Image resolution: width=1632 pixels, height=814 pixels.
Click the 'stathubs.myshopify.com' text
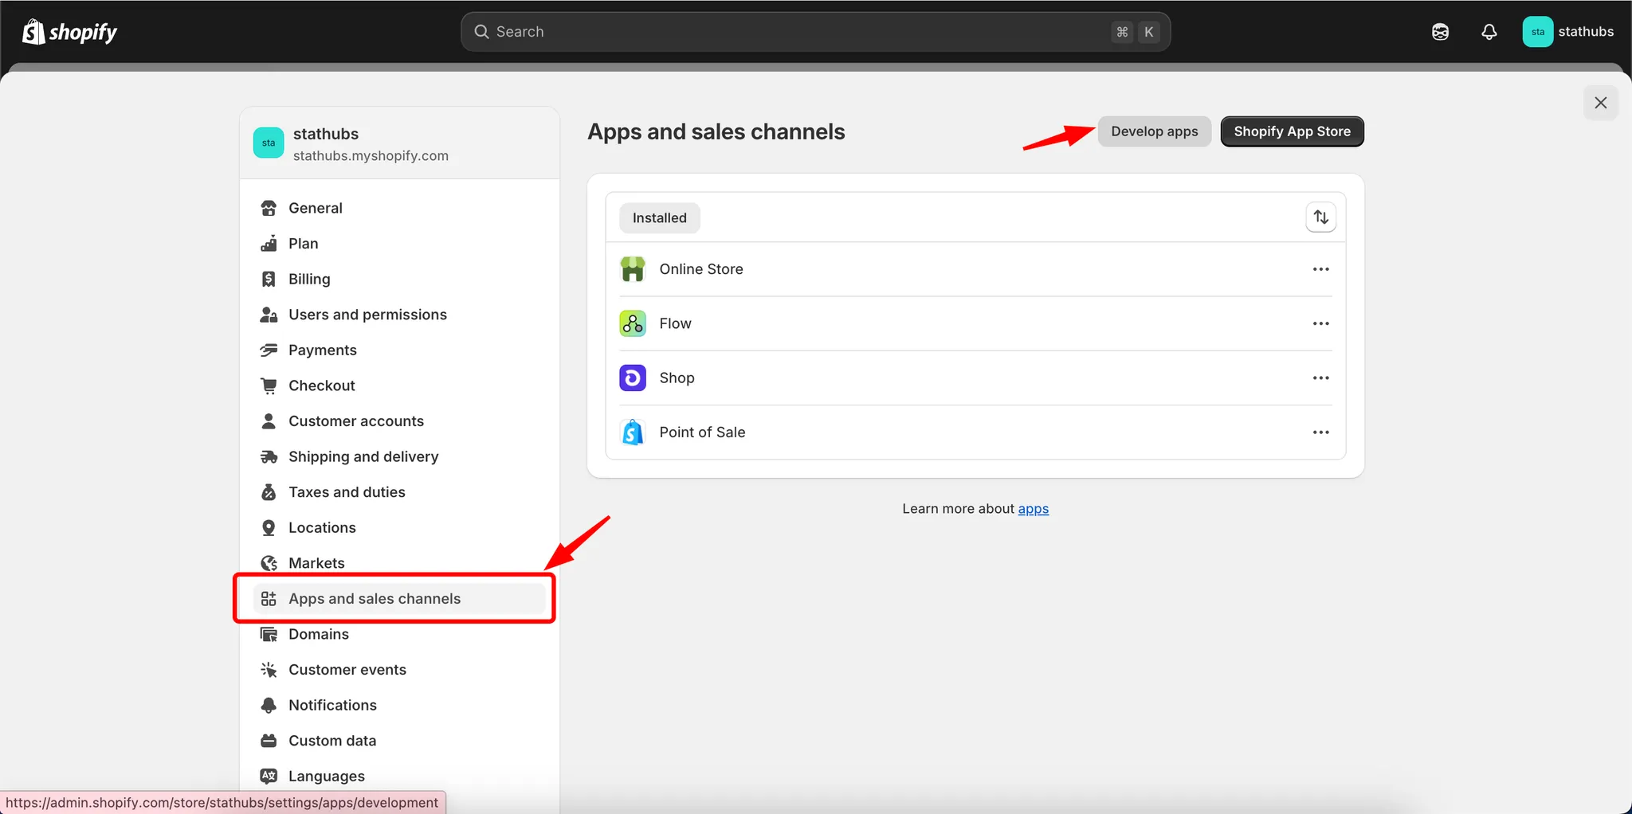(371, 156)
